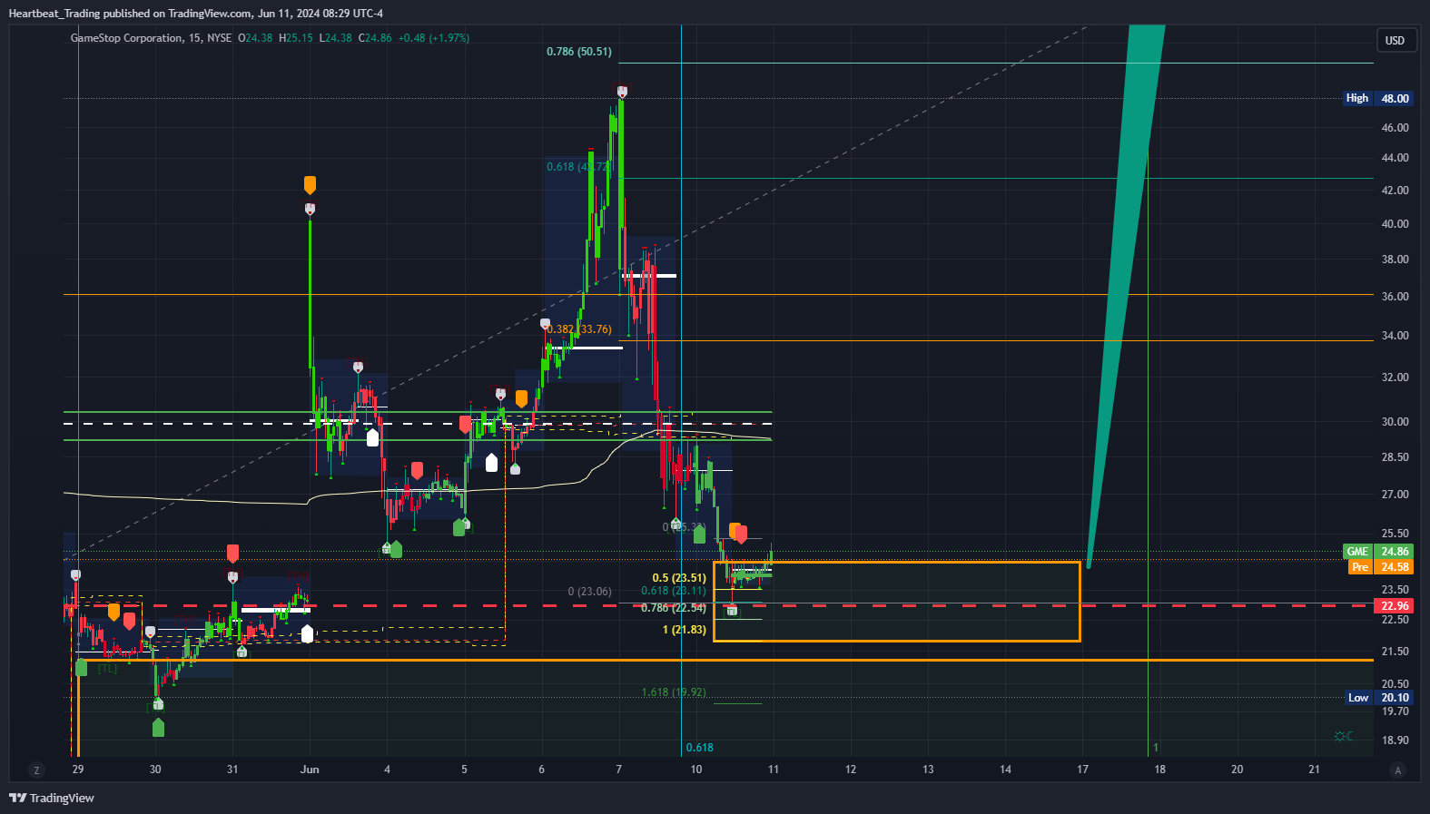Click the day/night session icon near 18.90
The height and width of the screenshot is (814, 1430).
coord(1344,736)
